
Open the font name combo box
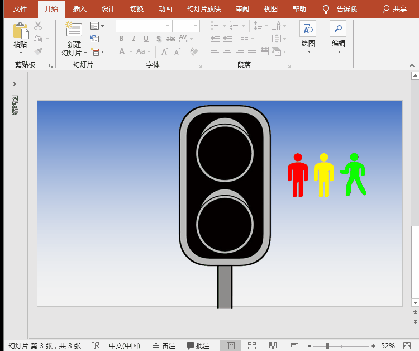coord(144,26)
